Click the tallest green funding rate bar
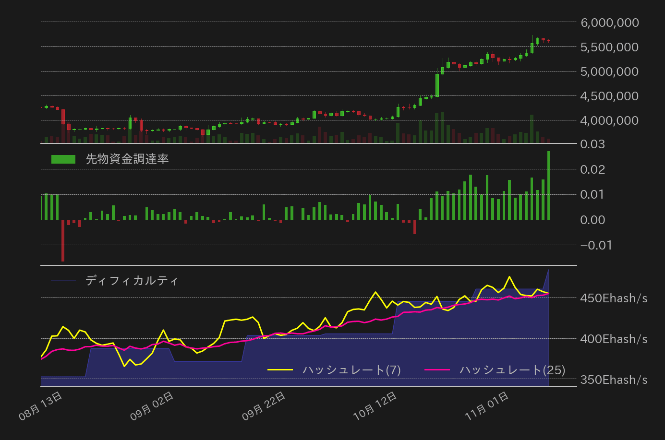The width and height of the screenshot is (665, 440). [548, 185]
